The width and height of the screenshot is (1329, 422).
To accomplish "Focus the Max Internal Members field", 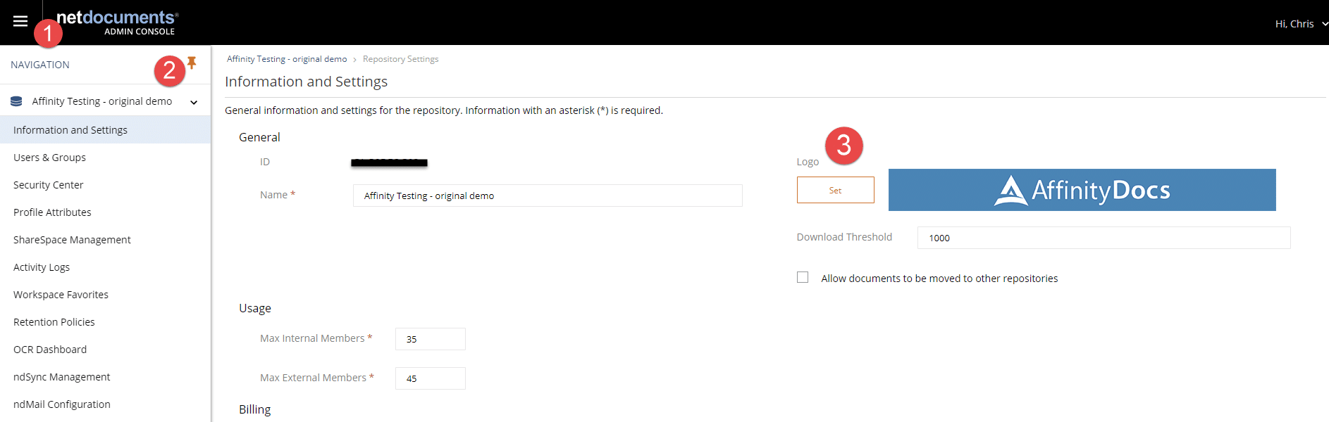I will (430, 339).
